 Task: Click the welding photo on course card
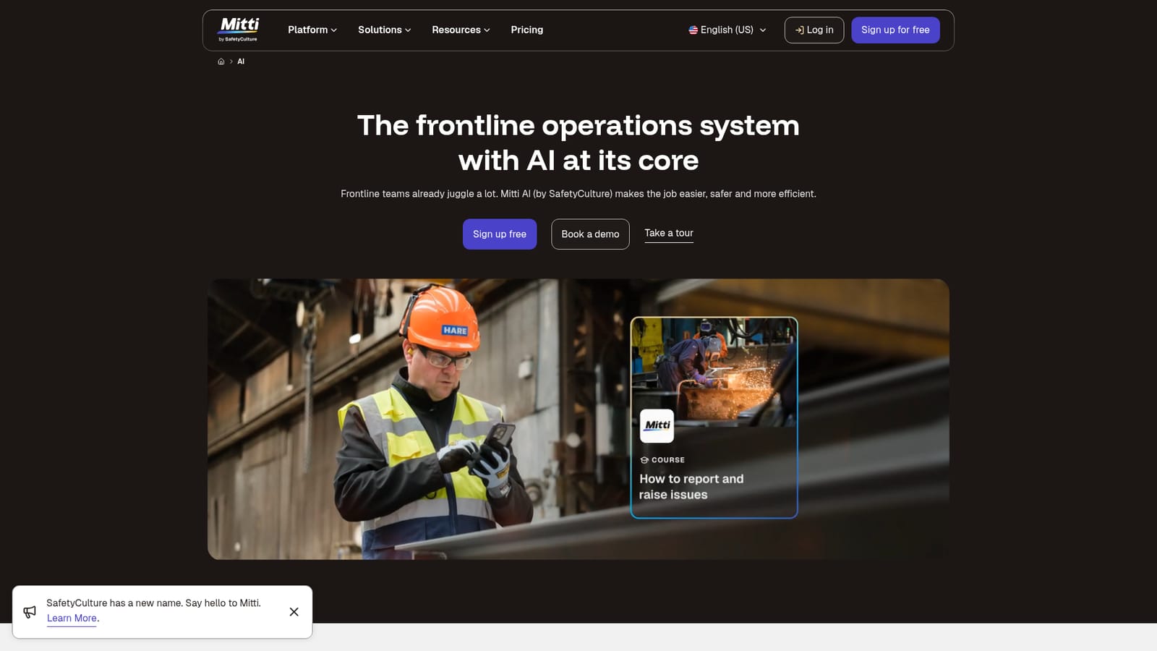[x=714, y=372]
